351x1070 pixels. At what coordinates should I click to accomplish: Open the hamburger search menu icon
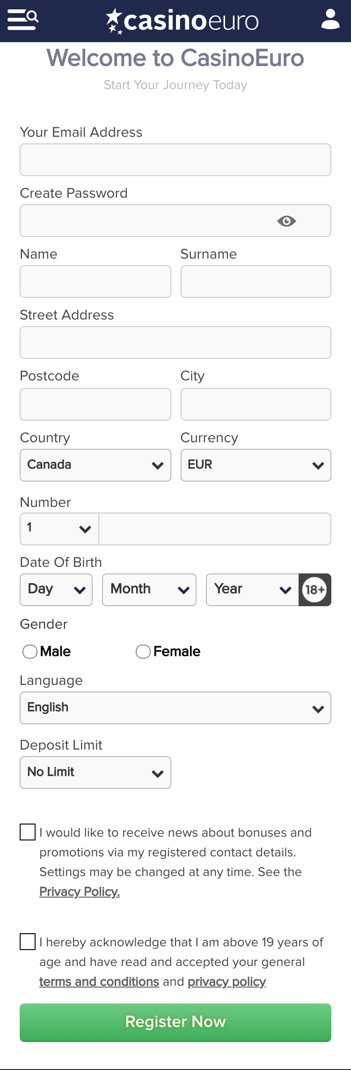pyautogui.click(x=23, y=20)
